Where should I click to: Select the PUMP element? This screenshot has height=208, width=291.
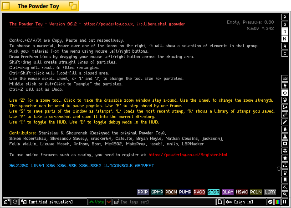[185, 192]
